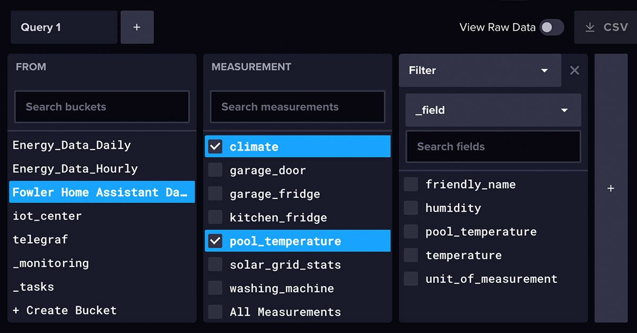The width and height of the screenshot is (637, 333).
Task: Add a new query tab with plus
Action: (137, 27)
